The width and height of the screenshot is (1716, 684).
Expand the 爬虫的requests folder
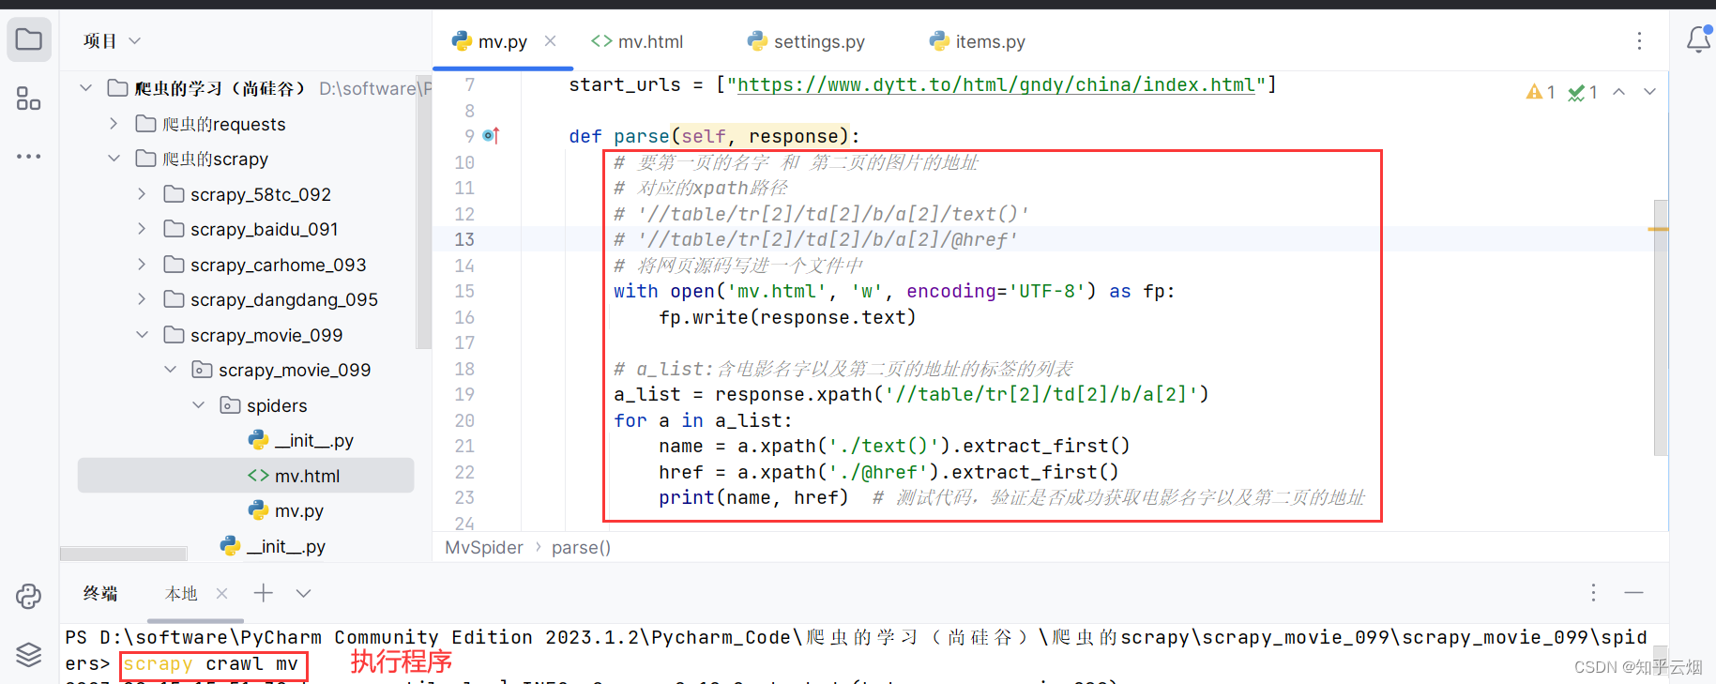click(114, 124)
